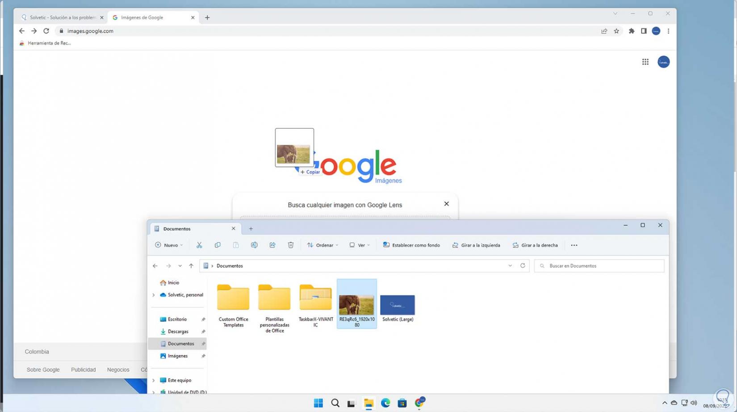The width and height of the screenshot is (737, 412).
Task: Open taskbar Search
Action: coord(335,403)
